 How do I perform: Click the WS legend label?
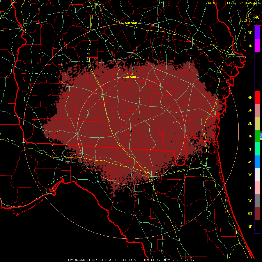250,162
